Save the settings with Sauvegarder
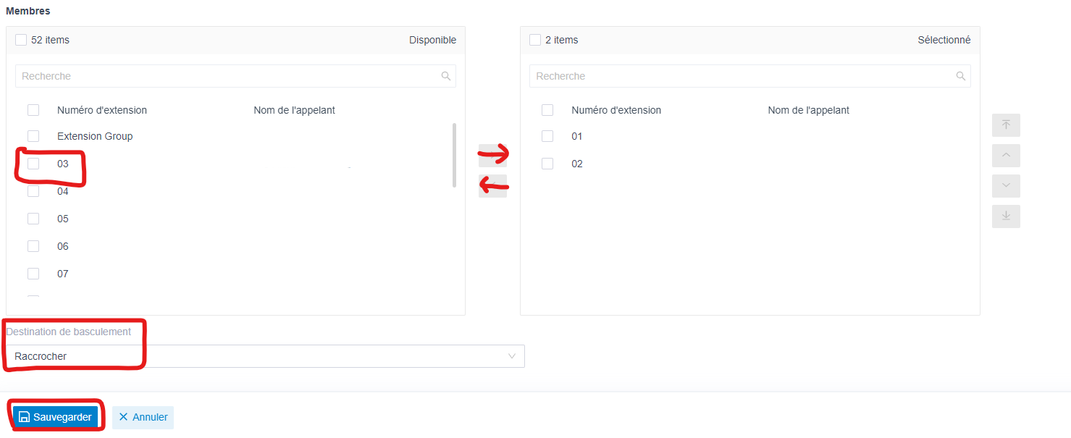The height and width of the screenshot is (438, 1071). [55, 417]
